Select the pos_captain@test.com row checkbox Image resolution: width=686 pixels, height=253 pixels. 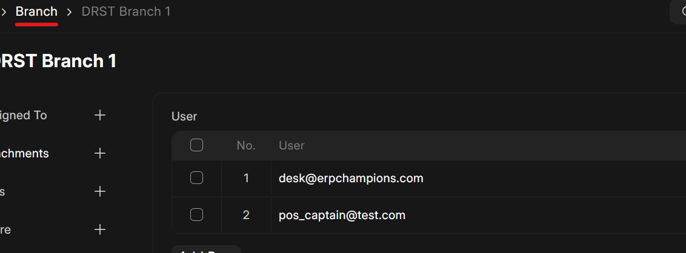[x=196, y=215]
